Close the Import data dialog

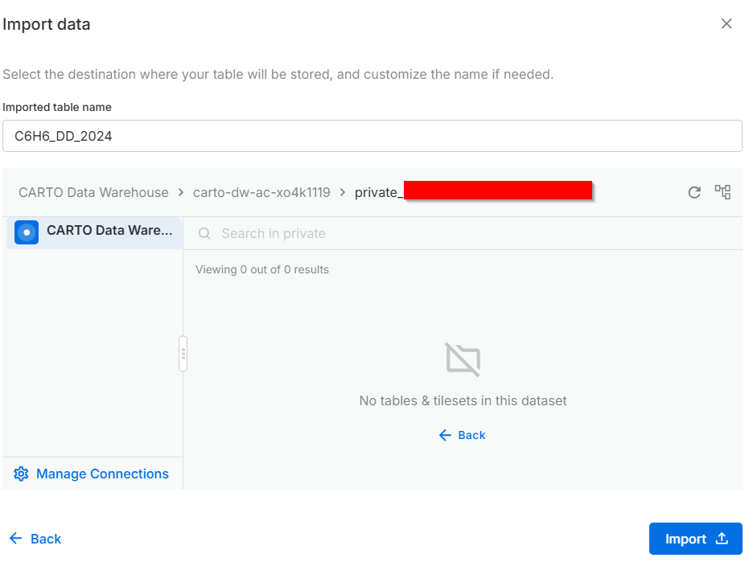(x=726, y=24)
